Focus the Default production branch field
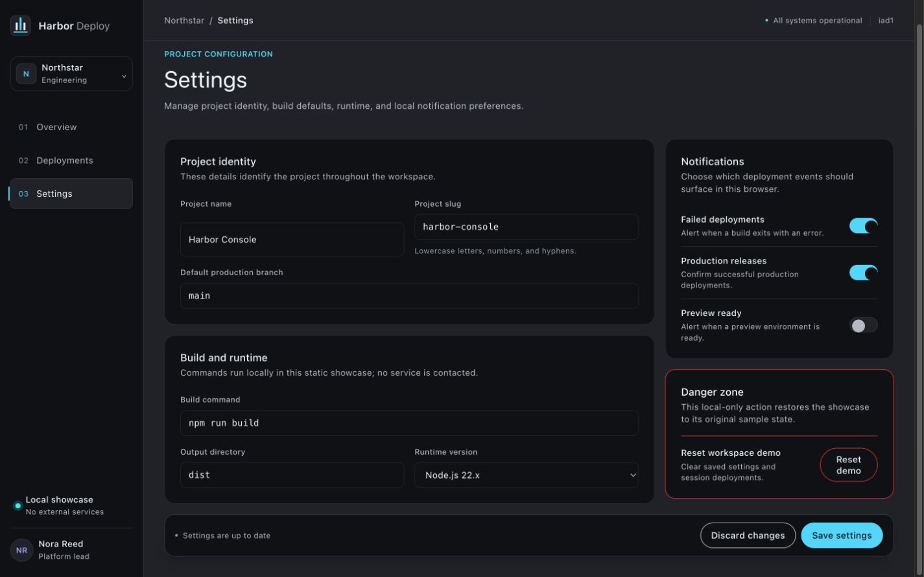924x577 pixels. 409,296
